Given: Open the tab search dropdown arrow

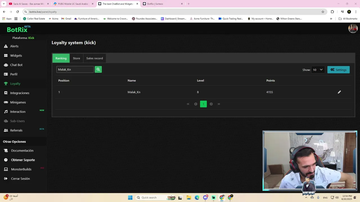Looking at the screenshot, I should [x=3, y=4].
